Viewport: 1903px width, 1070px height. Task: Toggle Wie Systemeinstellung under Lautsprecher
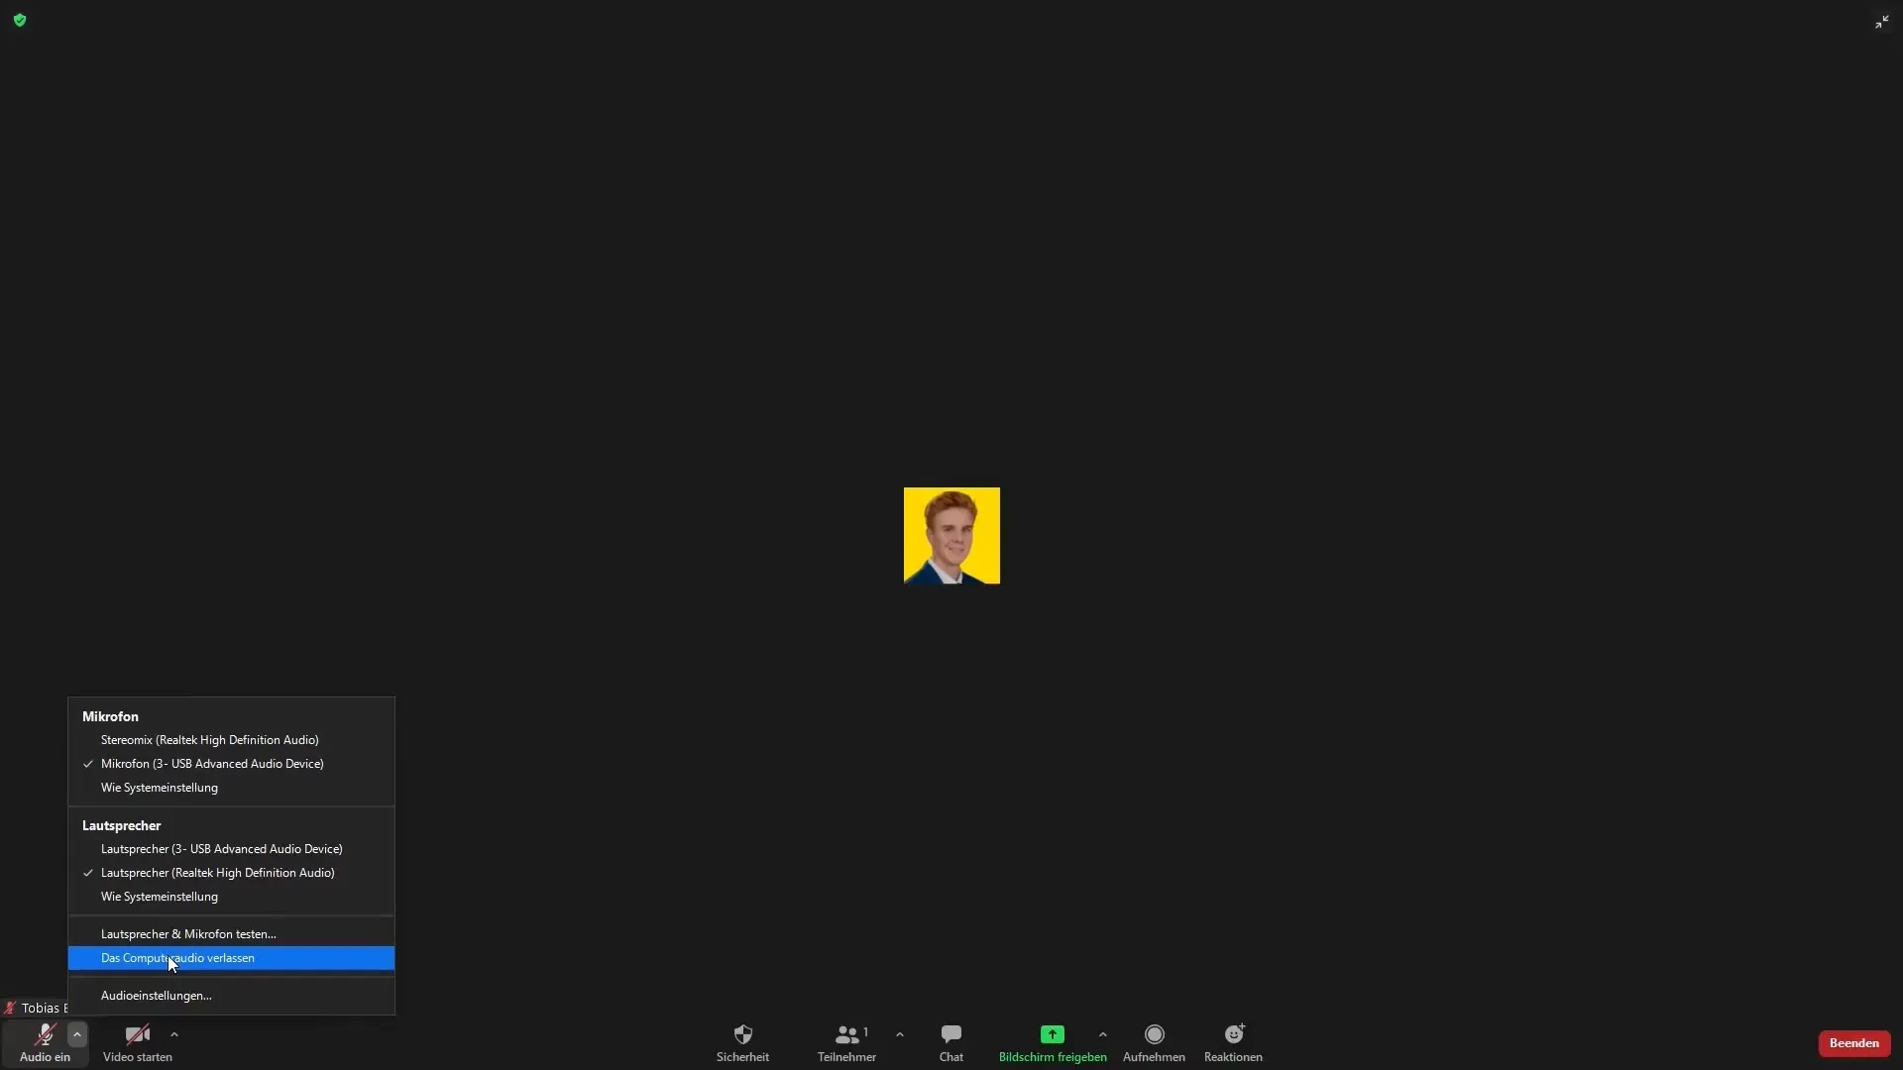pyautogui.click(x=160, y=895)
